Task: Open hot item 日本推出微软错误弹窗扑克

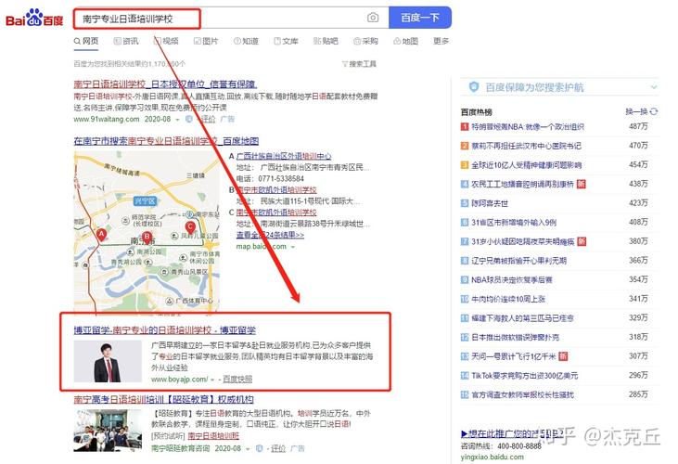Action: [515, 337]
